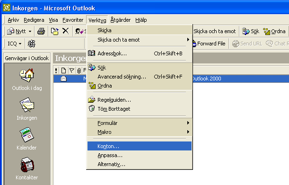Sort by attachment paperclip column header

(x=79, y=70)
